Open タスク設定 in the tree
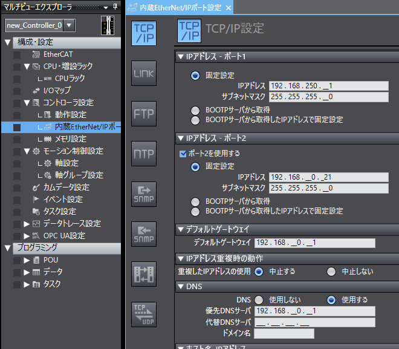 point(59,212)
